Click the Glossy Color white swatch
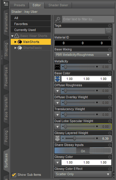The width and height of the screenshot is (116, 180). 86,162
